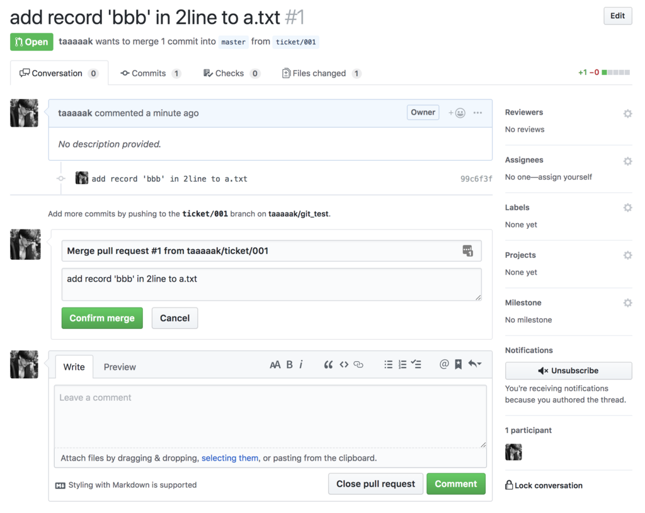Viewport: 645px width, 513px height.
Task: Click the co-author icon in merge title field
Action: click(x=468, y=251)
